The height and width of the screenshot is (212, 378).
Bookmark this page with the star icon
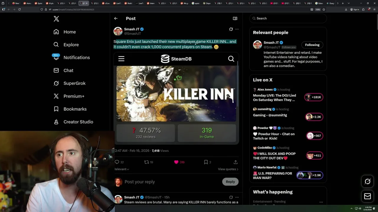[324, 9]
